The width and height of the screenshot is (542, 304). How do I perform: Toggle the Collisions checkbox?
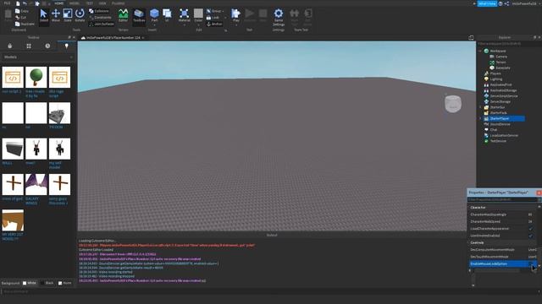98,11
